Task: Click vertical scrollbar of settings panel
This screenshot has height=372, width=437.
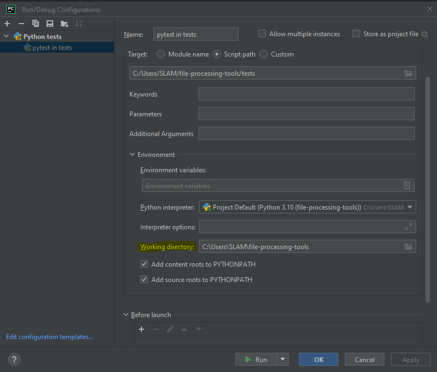Action: [428, 190]
